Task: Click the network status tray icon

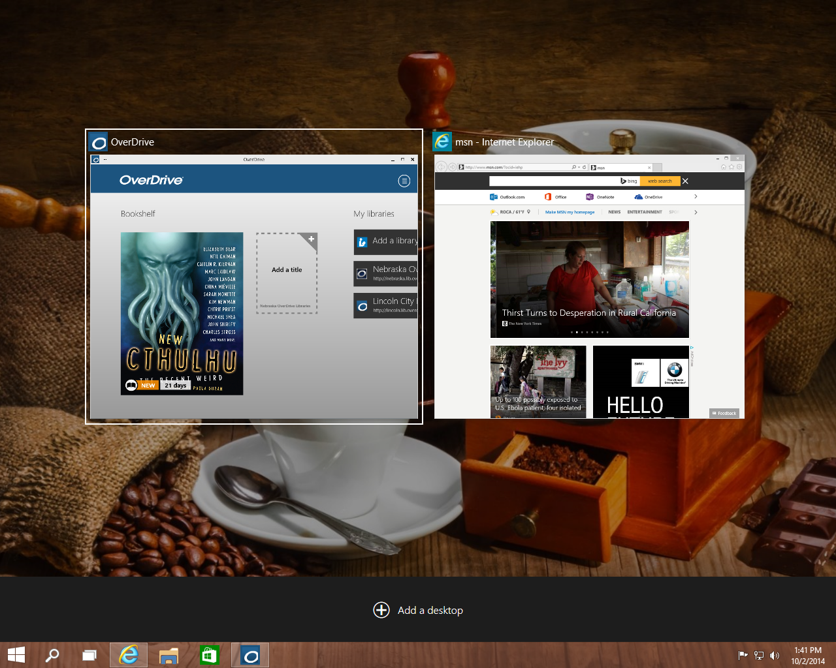Action: pos(759,656)
